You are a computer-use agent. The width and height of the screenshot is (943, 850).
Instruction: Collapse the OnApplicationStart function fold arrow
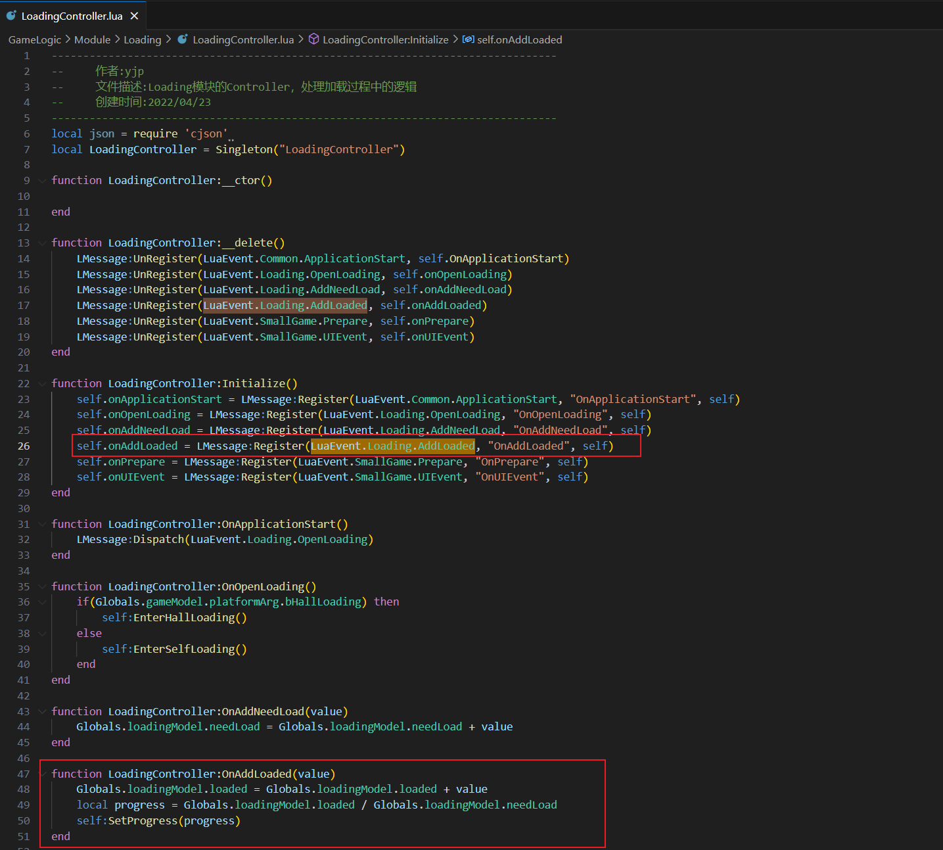point(43,524)
